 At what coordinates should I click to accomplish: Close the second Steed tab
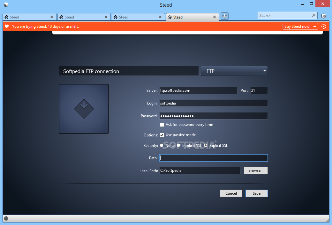coord(106,17)
